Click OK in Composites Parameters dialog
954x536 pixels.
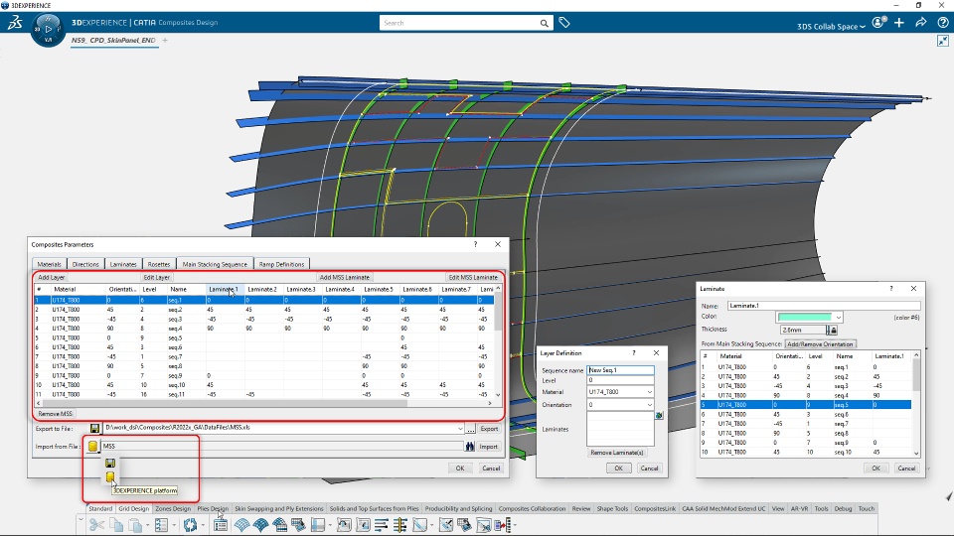pyautogui.click(x=460, y=468)
